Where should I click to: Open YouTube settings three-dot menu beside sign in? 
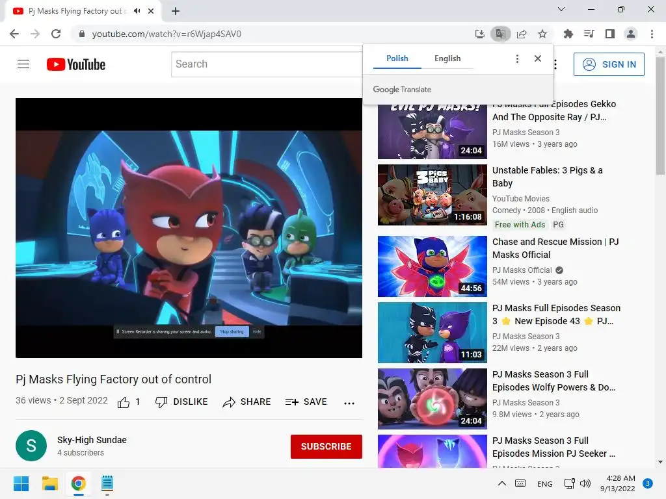(555, 64)
